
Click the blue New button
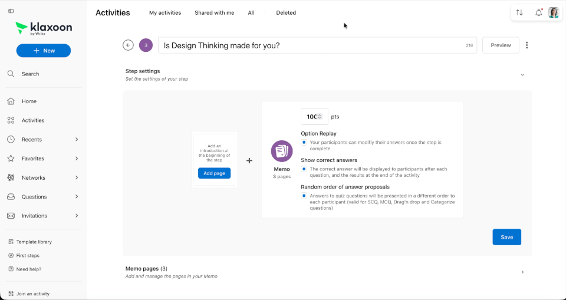(x=43, y=51)
